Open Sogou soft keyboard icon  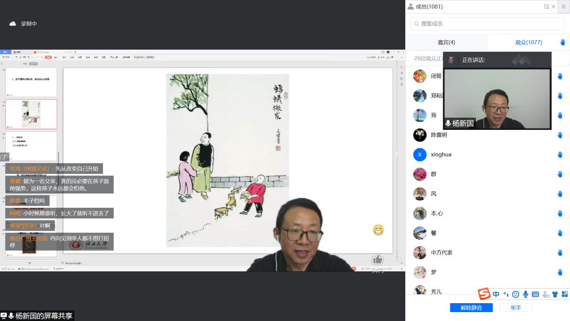click(x=535, y=294)
